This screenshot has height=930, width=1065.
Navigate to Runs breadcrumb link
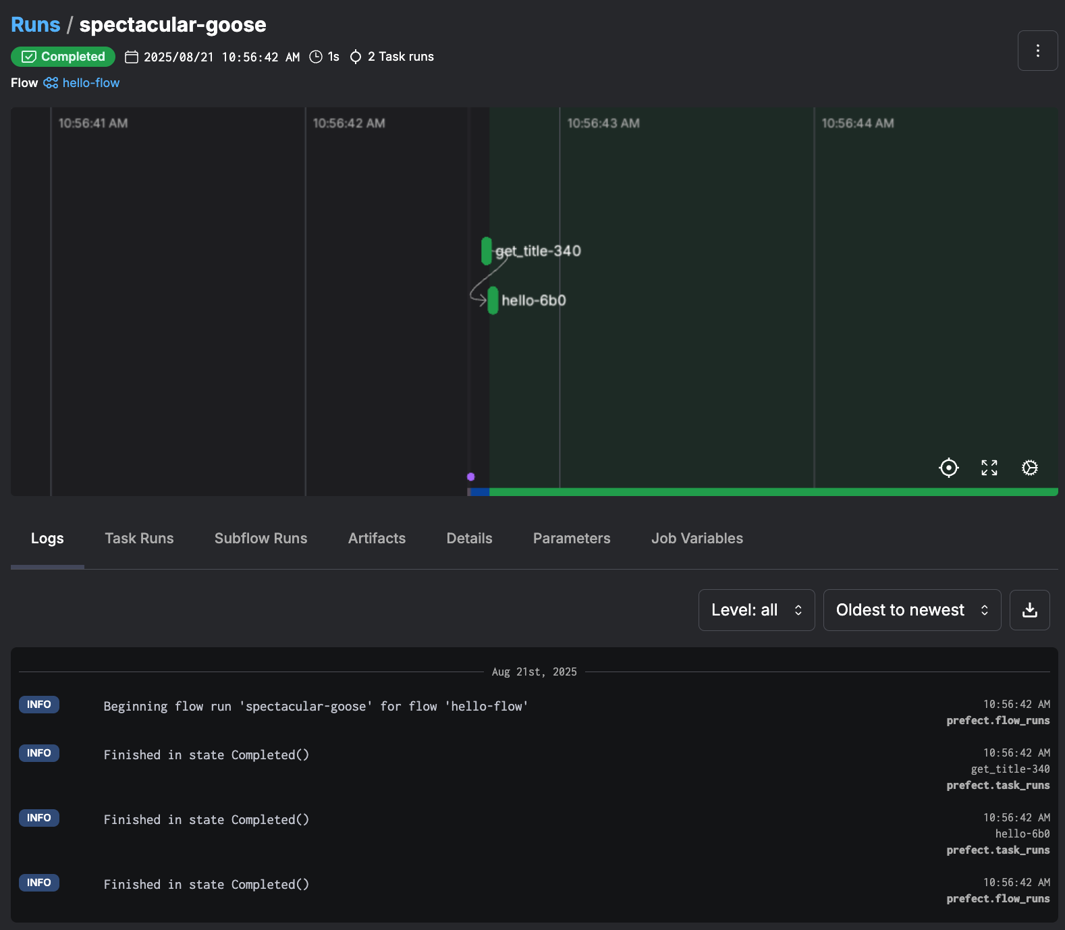(x=35, y=25)
